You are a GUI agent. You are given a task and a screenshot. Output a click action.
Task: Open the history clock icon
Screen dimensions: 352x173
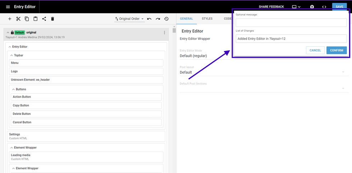[x=166, y=19]
